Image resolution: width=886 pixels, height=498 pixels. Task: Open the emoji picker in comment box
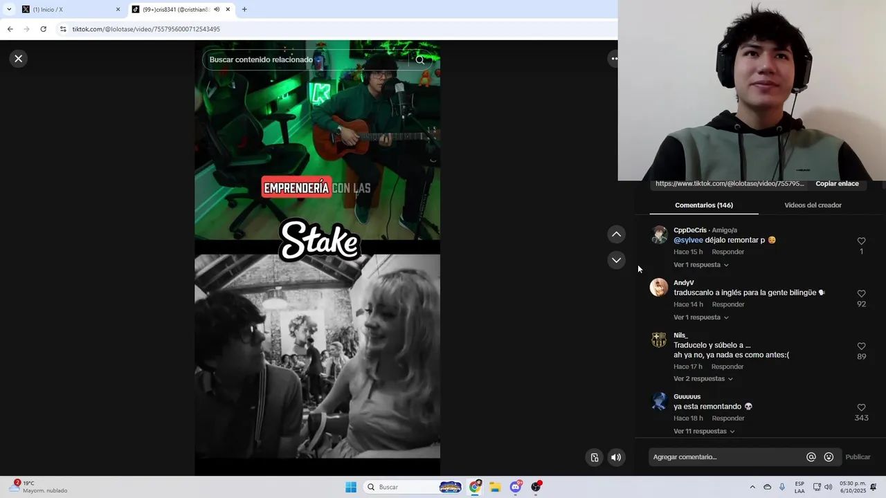pos(829,457)
